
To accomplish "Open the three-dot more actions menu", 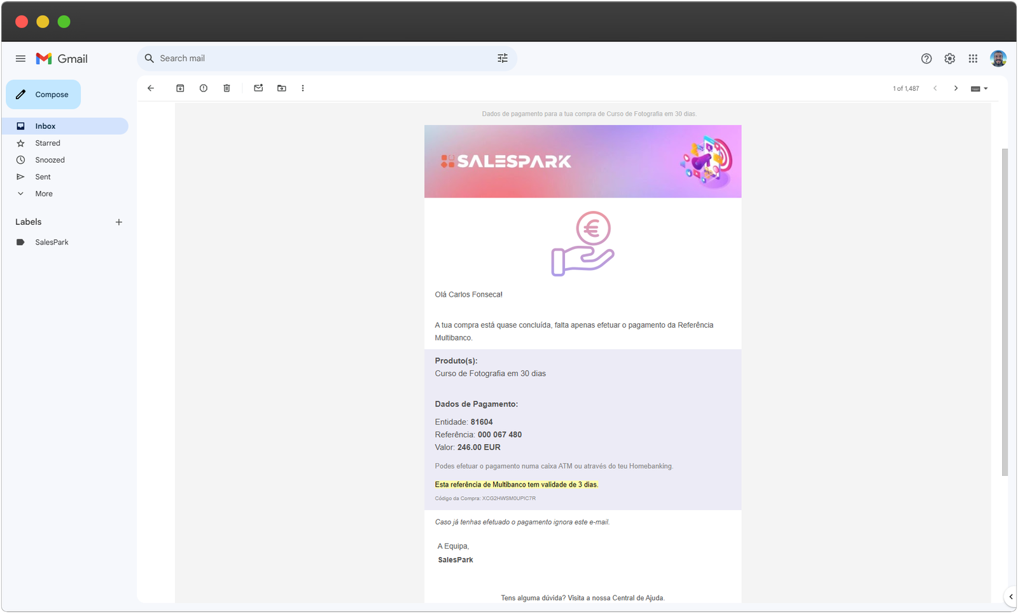I will click(303, 88).
